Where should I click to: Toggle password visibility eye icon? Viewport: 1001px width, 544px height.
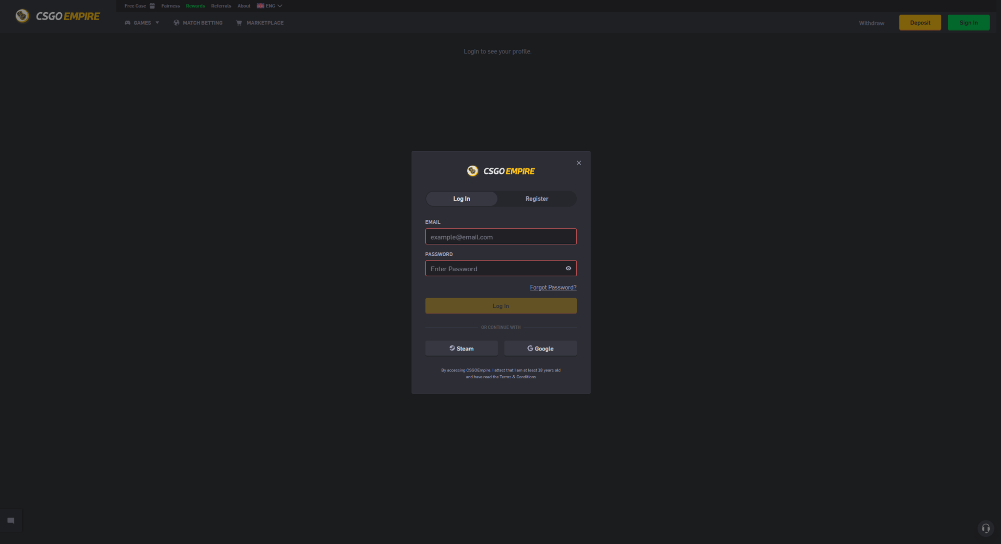(x=568, y=268)
